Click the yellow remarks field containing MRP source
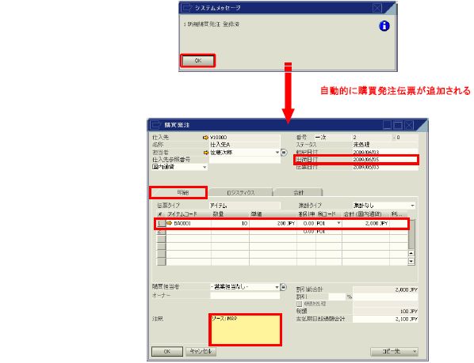Viewport: 474px width, 363px height. point(245,330)
